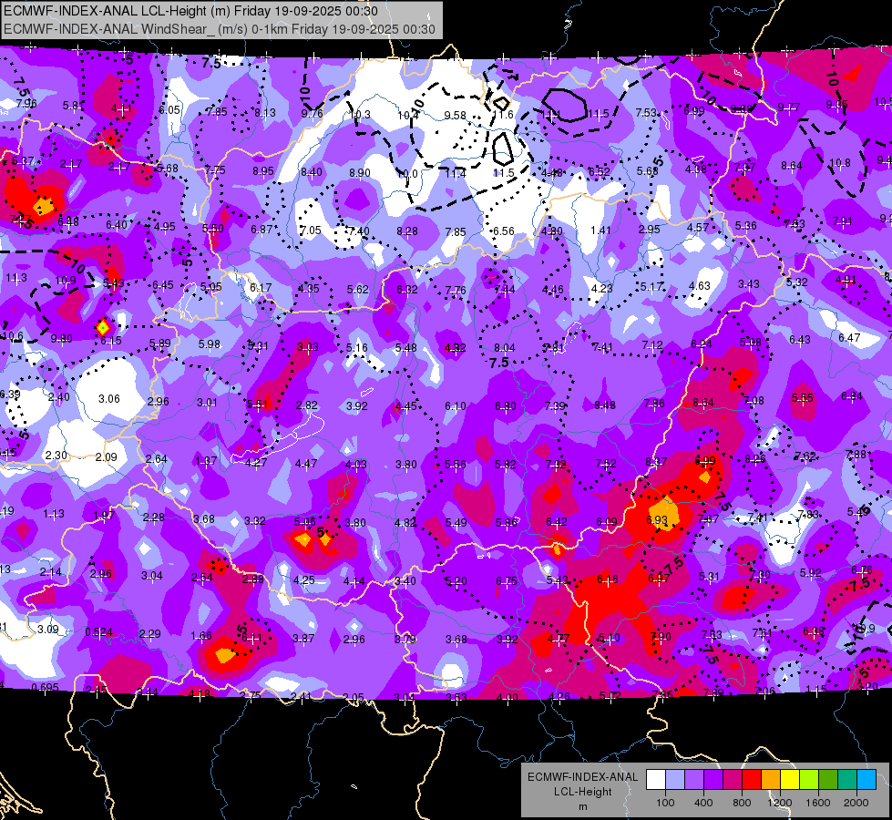The image size is (892, 820).
Task: Click the wind shear value 9.76
Action: (312, 113)
